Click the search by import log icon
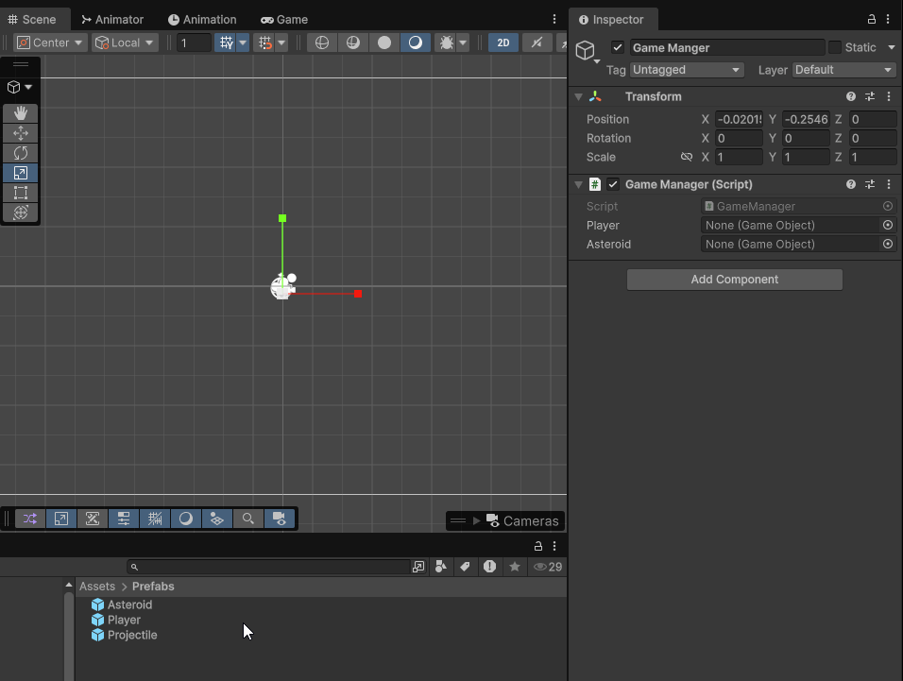 pyautogui.click(x=489, y=567)
